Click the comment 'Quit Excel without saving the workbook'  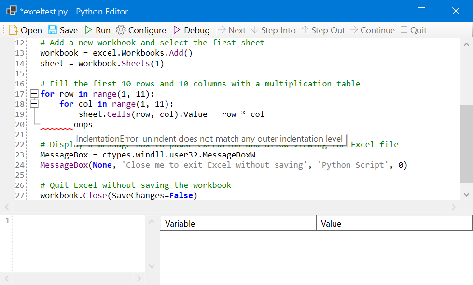[136, 185]
